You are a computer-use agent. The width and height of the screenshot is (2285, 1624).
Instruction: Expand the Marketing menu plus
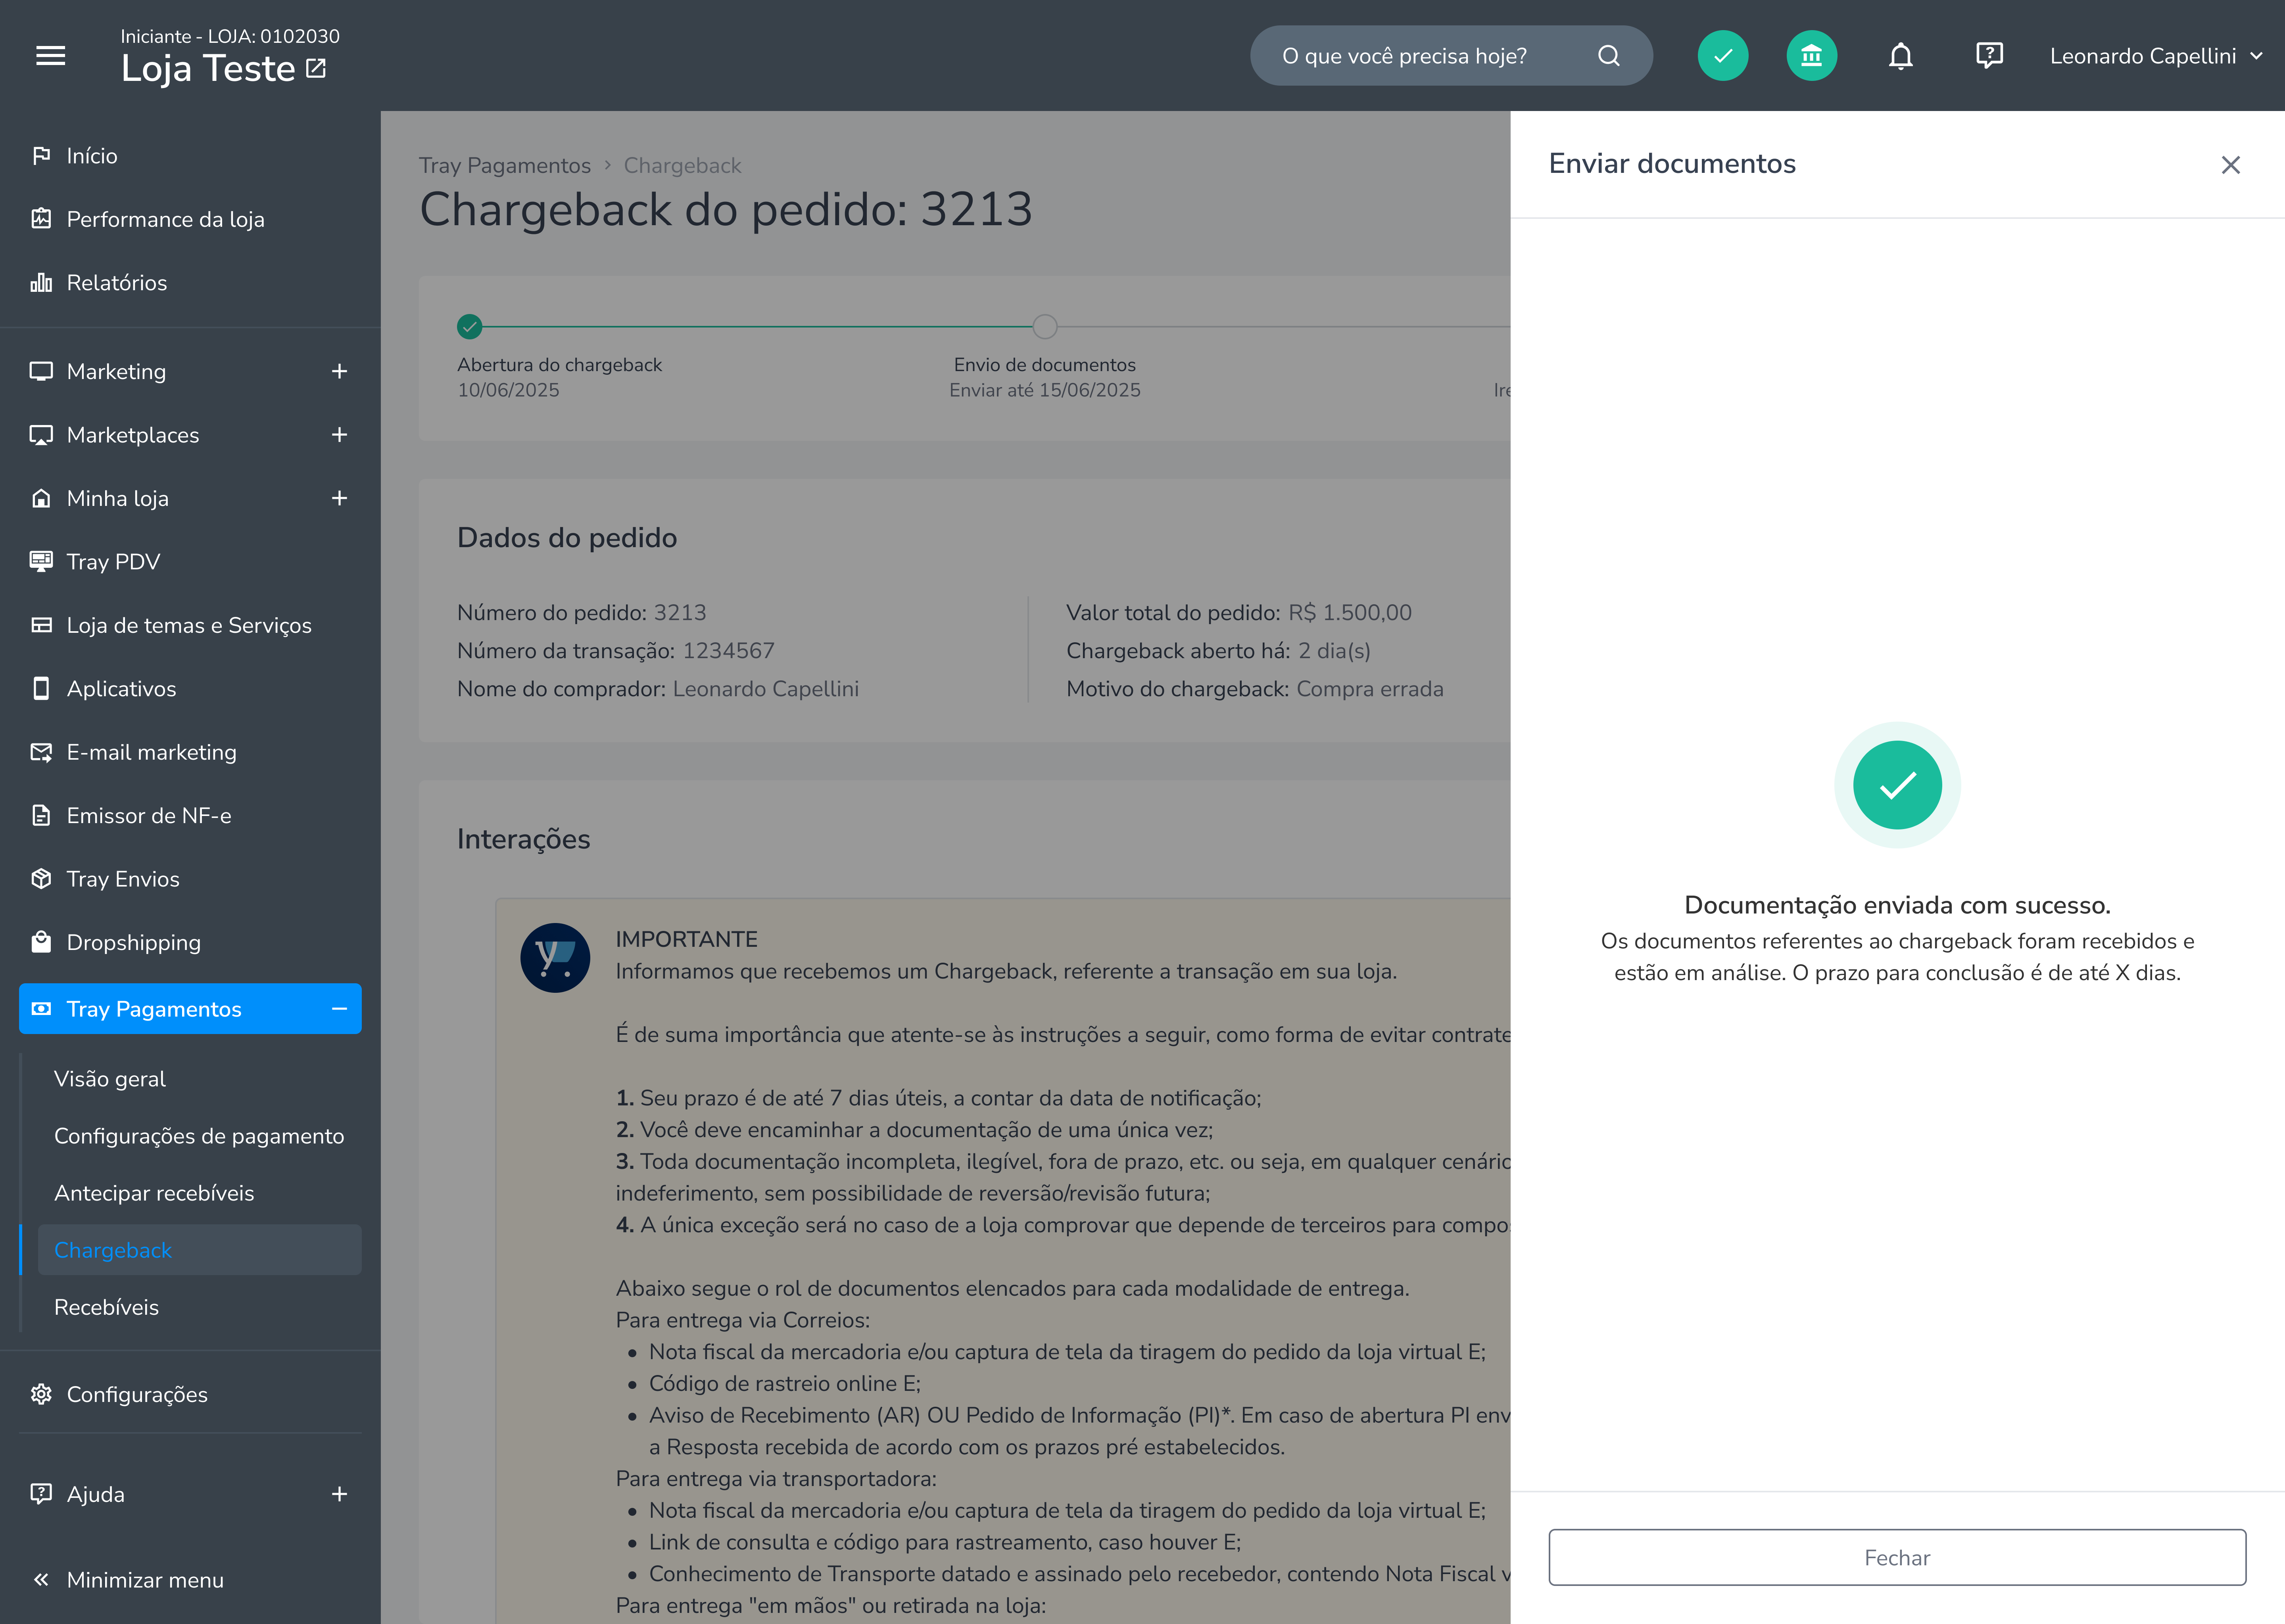pos(339,371)
